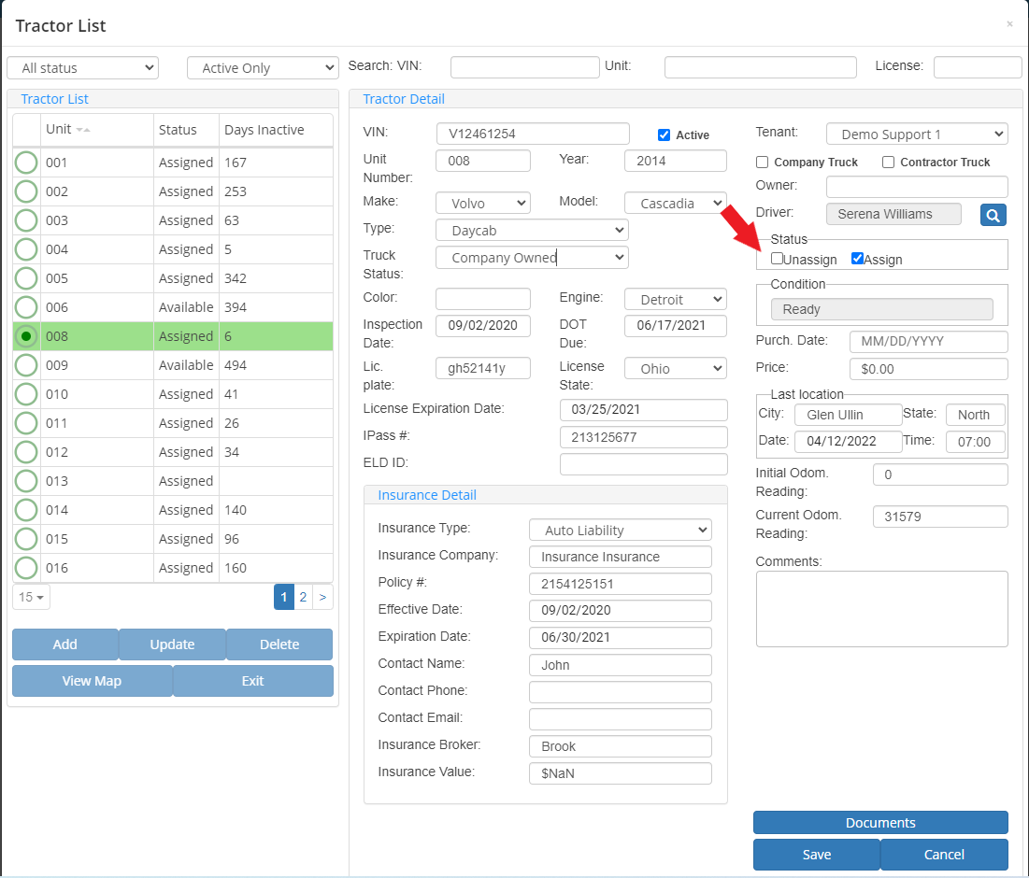The image size is (1029, 878).
Task: Open the Engine dropdown showing Detroit
Action: (676, 299)
